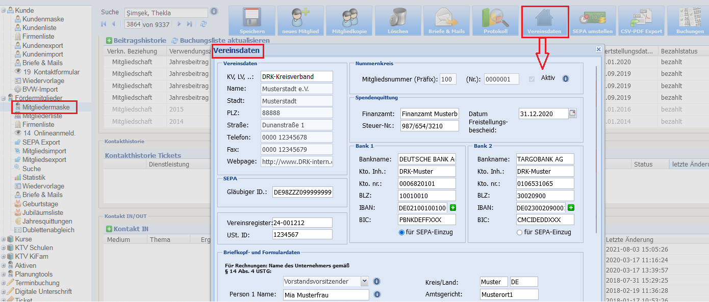
Task: Click green plus next to Bank 1 IBAN
Action: tap(453, 208)
